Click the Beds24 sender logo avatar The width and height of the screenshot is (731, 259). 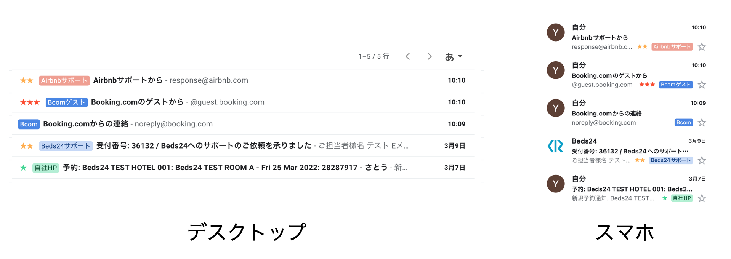click(x=555, y=146)
